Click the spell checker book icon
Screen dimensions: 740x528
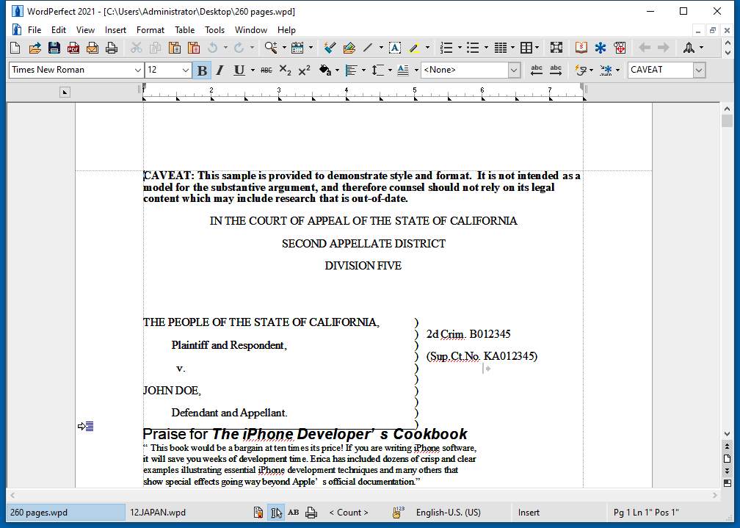pos(581,48)
